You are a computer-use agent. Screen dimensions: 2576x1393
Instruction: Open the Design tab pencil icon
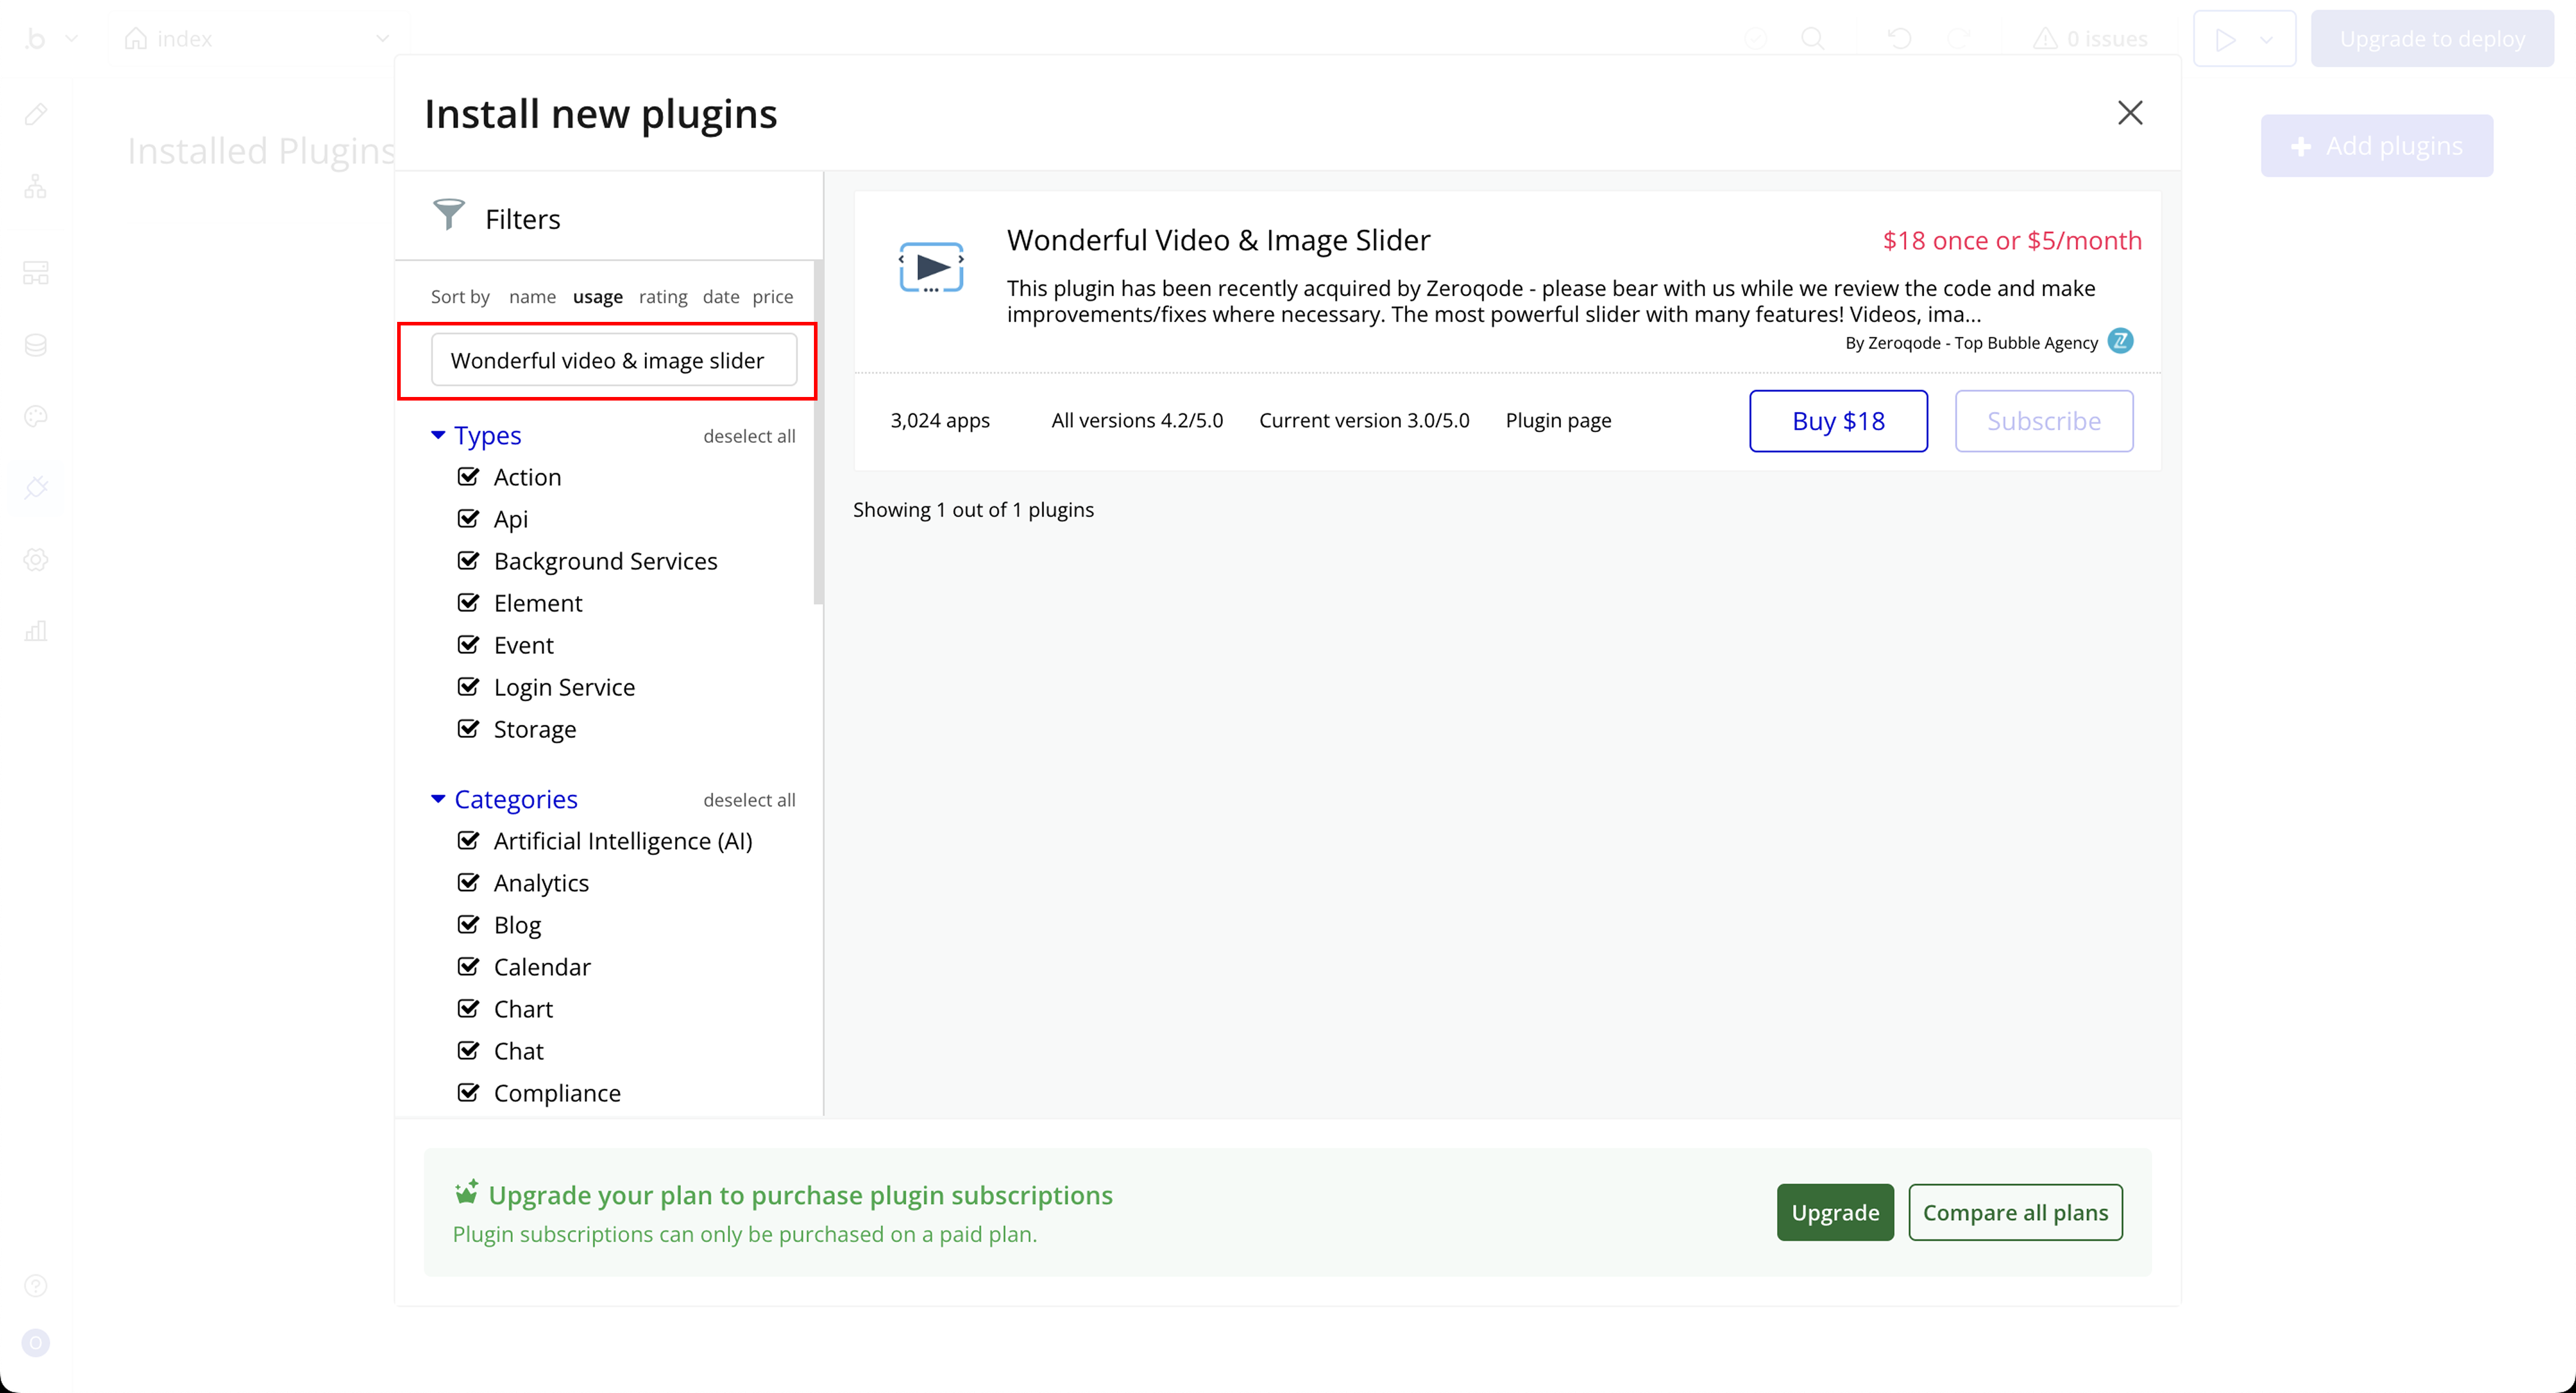click(x=36, y=115)
